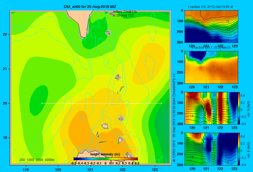Click latitude label "19" on the main map axis
Screen dimensions: 253x172
point(5,138)
